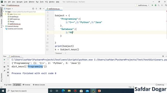The image size is (167, 93).
Task: Open the Python Console tool window
Action: coord(39,85)
